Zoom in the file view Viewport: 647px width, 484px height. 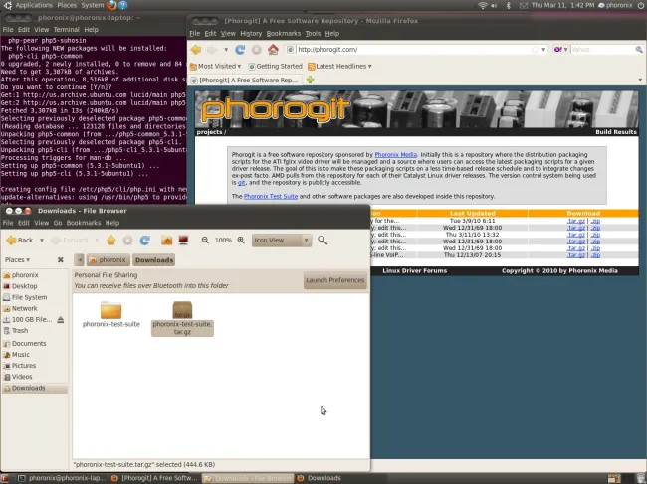coord(240,240)
